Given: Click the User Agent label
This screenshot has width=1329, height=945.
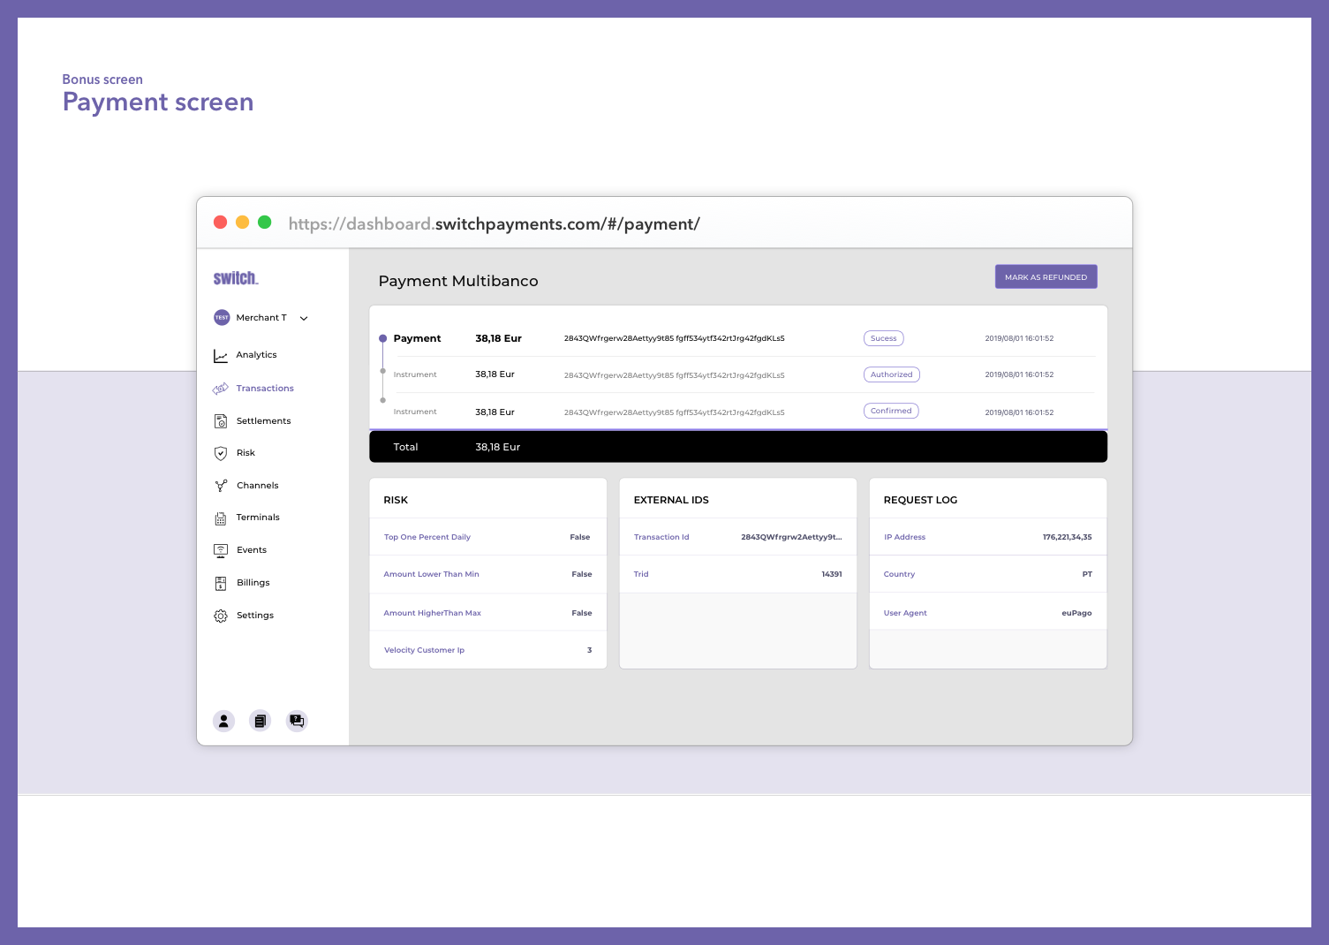Looking at the screenshot, I should (x=905, y=613).
